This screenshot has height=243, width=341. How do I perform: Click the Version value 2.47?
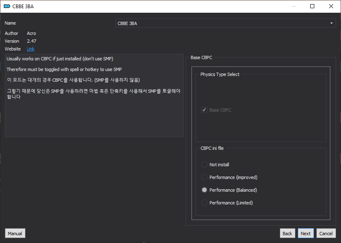32,41
